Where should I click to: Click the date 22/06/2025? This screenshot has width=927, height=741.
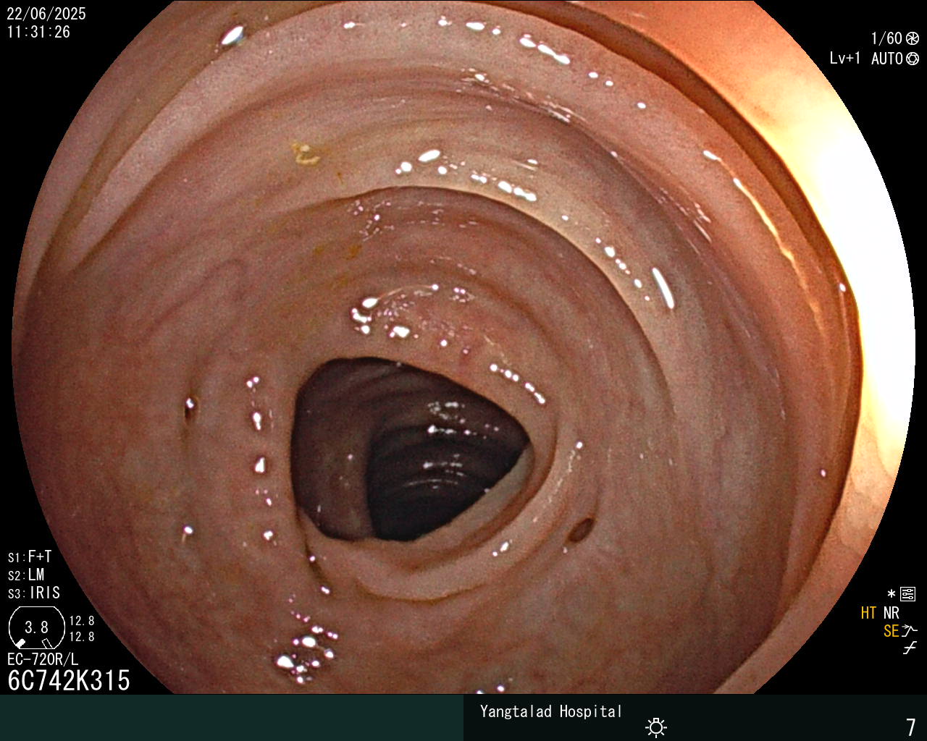click(x=46, y=14)
